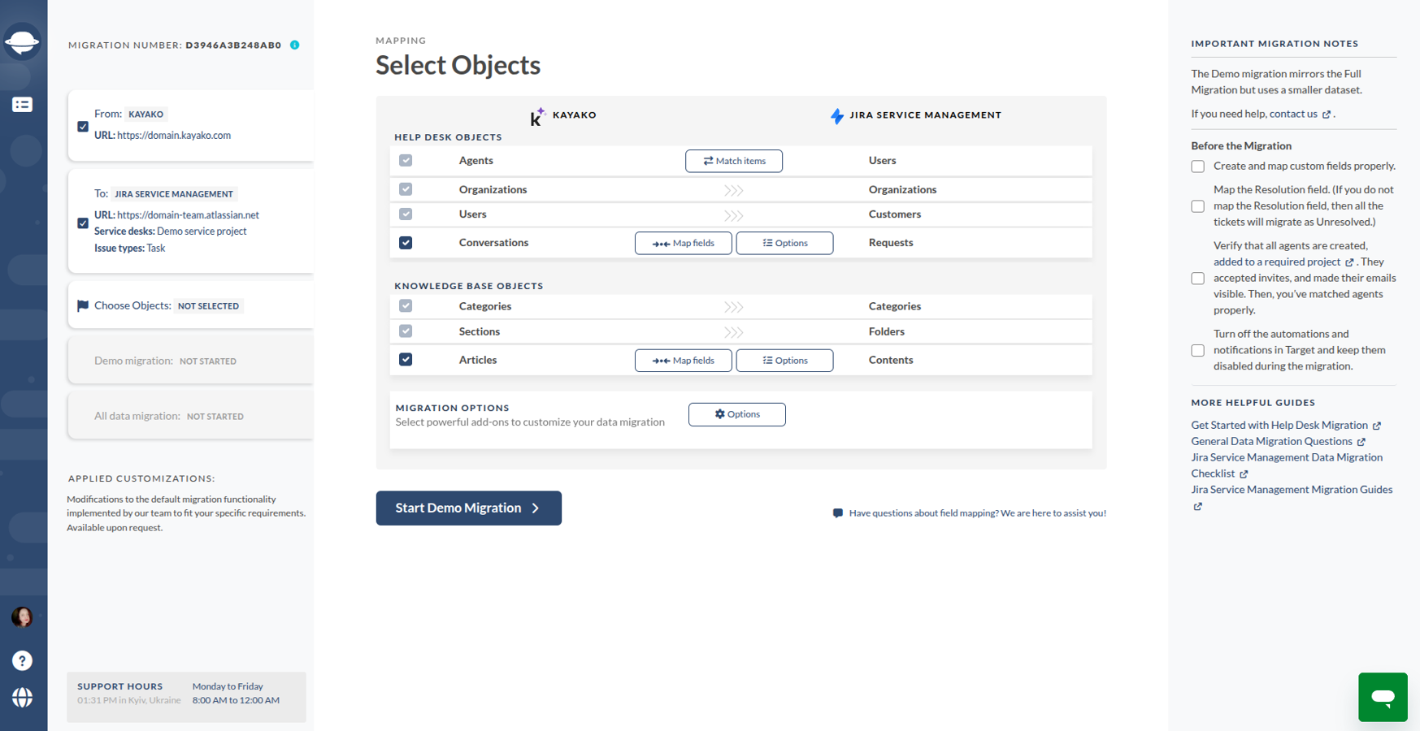
Task: Open the migration list icon in sidebar
Action: (x=22, y=105)
